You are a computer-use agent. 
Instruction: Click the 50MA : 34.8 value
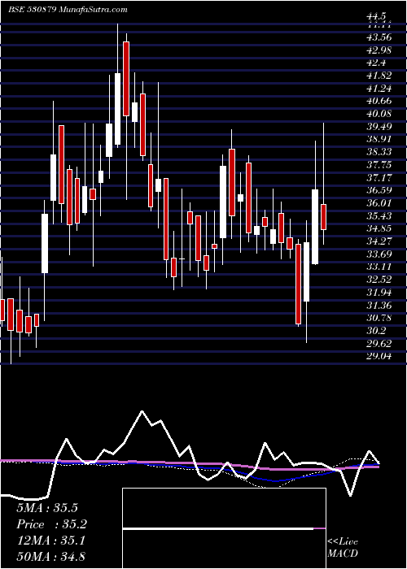click(50, 557)
